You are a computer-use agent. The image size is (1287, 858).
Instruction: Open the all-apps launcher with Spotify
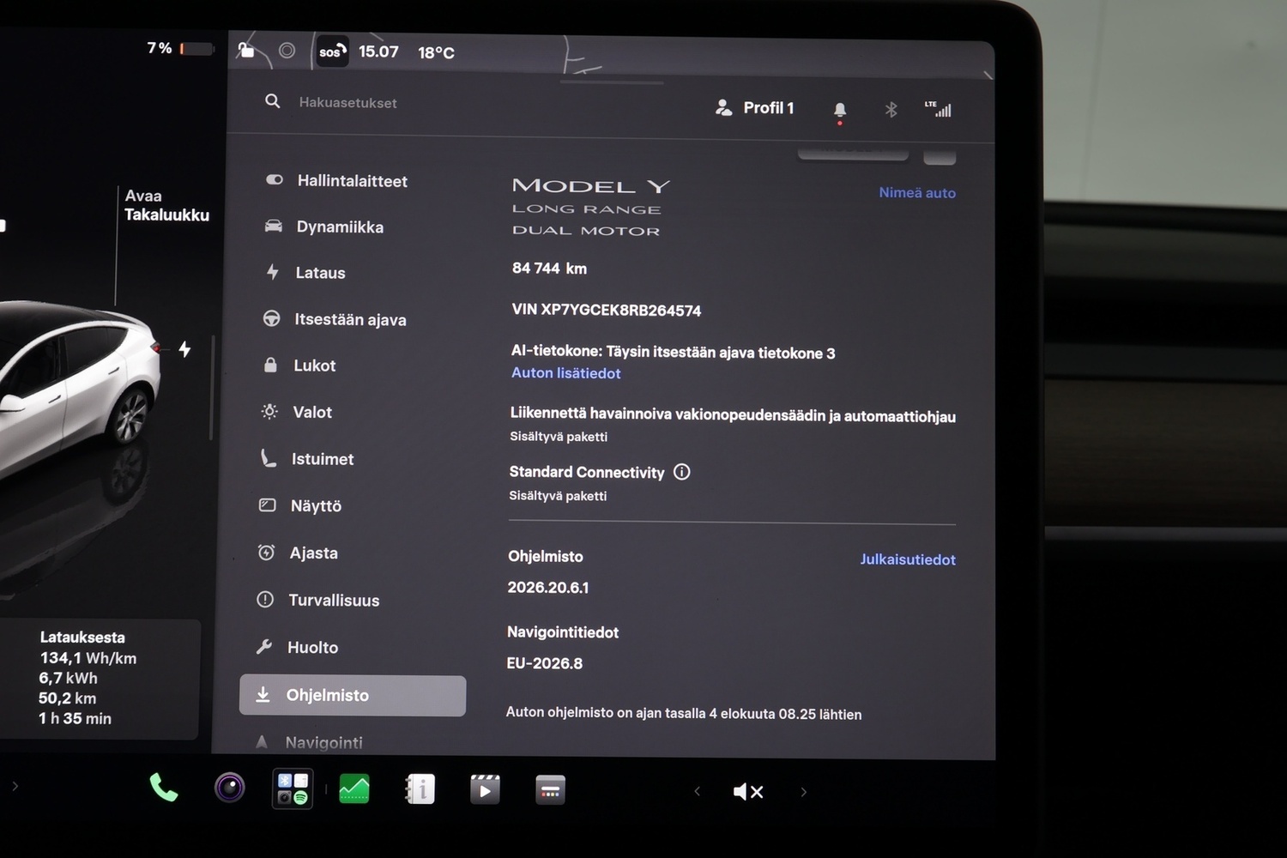(x=293, y=789)
